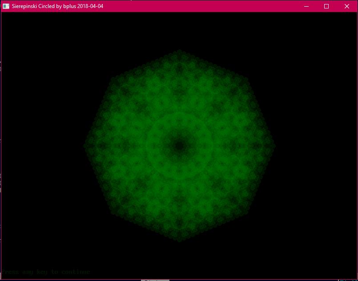Viewport: 358px width, 281px height.
Task: Click empty title bar space right of the title
Action: point(200,6)
